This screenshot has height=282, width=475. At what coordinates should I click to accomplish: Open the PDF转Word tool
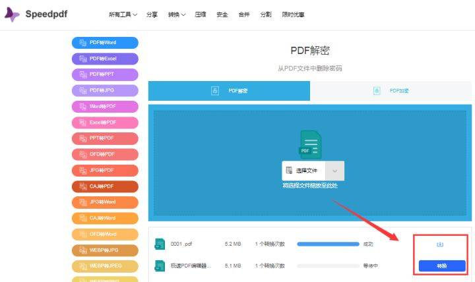pyautogui.click(x=105, y=43)
